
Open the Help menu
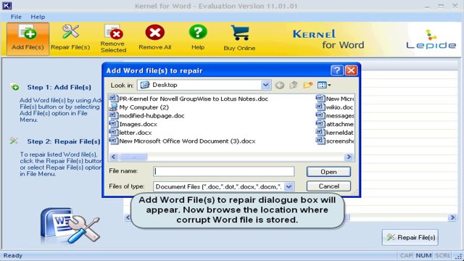pos(38,17)
